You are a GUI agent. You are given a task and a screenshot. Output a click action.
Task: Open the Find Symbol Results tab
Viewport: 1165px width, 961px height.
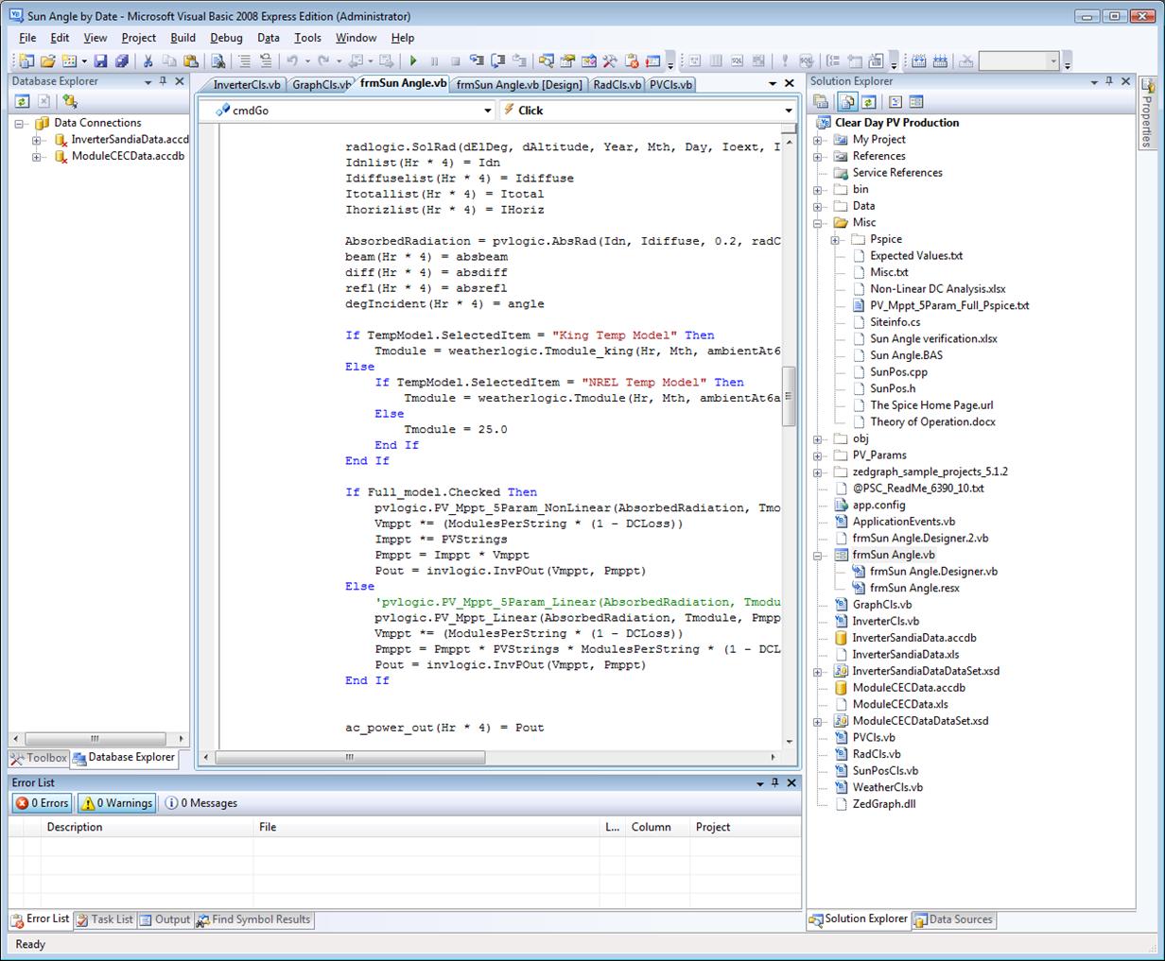click(253, 919)
